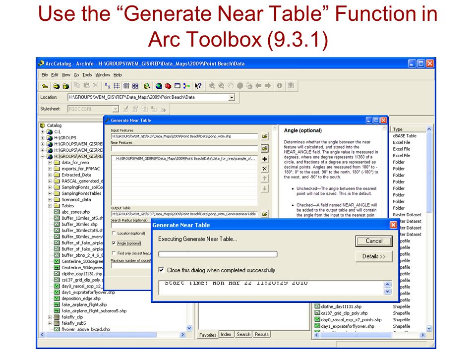This screenshot has height=357, width=476.
Task: Open ModelBuilder toolbar icon
Action: click(187, 86)
